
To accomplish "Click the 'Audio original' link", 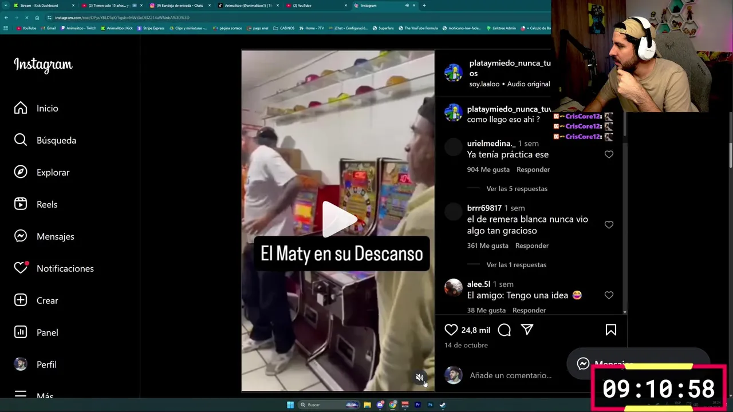I will click(529, 84).
